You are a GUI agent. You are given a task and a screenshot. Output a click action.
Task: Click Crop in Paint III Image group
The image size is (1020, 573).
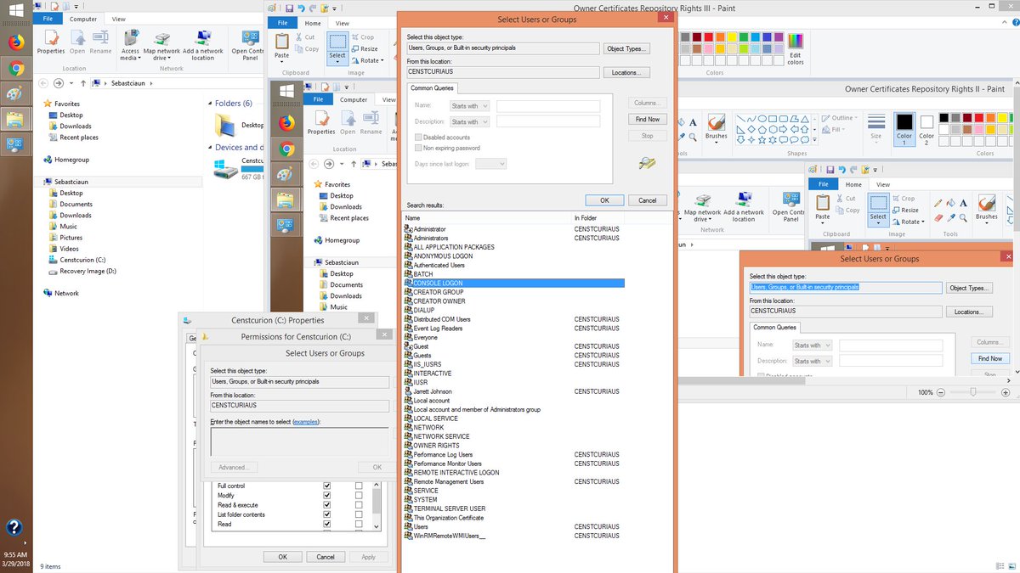click(x=363, y=37)
